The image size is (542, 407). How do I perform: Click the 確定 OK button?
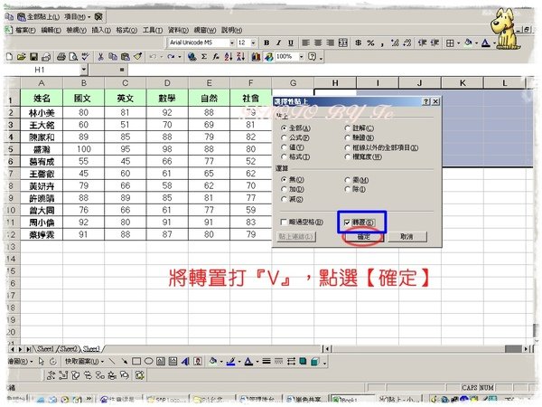tap(363, 237)
